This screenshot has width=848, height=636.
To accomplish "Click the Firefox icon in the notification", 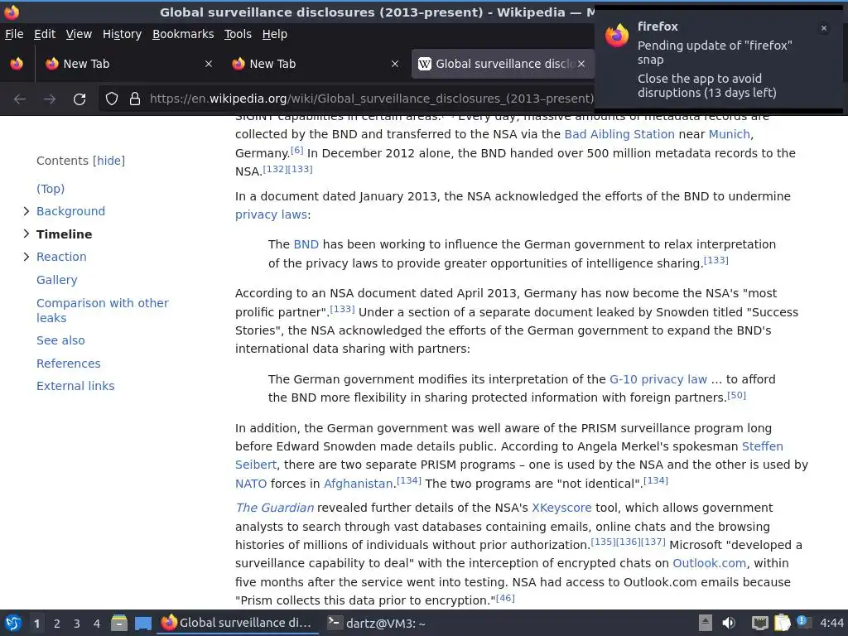I will [x=616, y=36].
